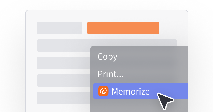Click the gray placeholder left of Print...
213x112 pixels.
point(64,80)
